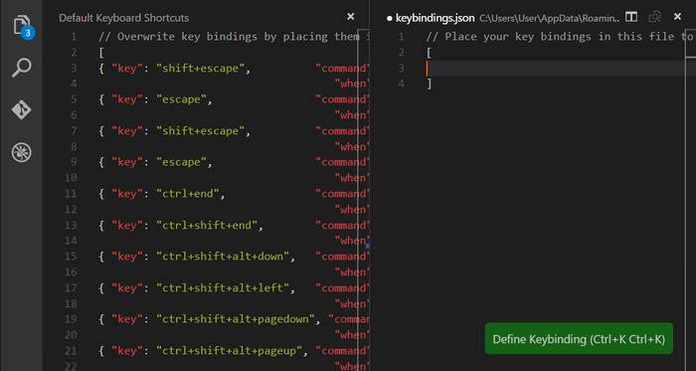Viewport: 696px width, 371px height.
Task: Open the Explorer view in activity bar
Action: pos(22,26)
